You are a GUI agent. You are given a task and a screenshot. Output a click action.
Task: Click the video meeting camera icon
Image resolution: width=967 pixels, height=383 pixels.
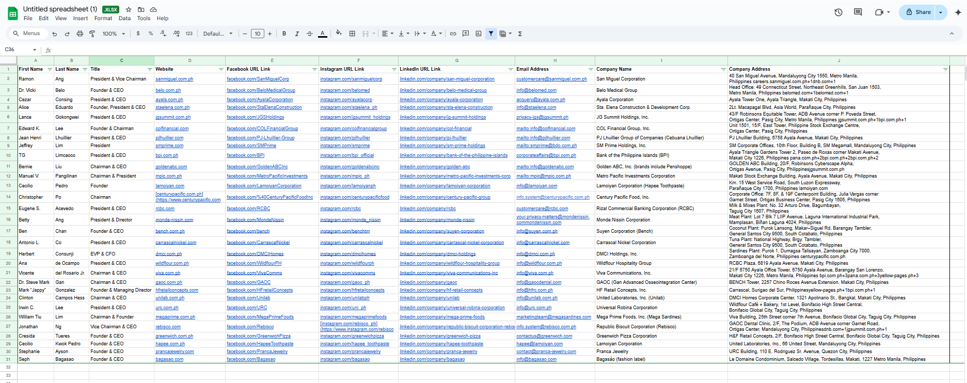(879, 12)
